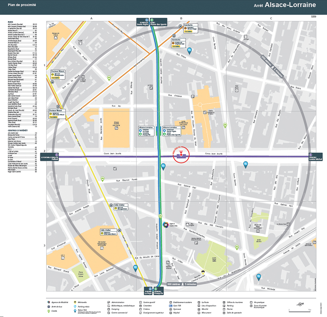The width and height of the screenshot is (327, 317).
Task: Click the '300 mètres 5 minutes' label at circle bottom
Action: 182,284
